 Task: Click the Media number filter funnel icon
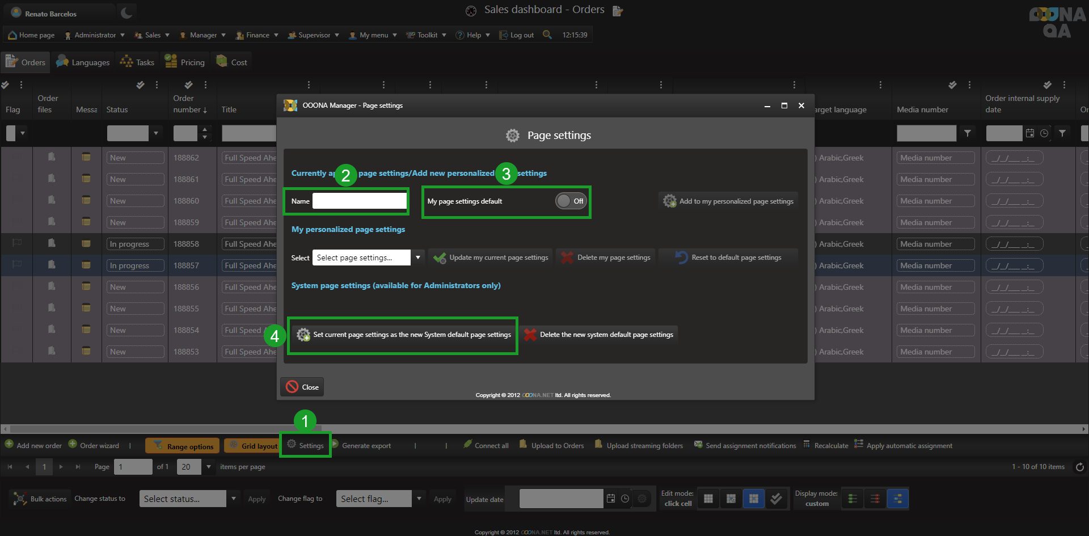coord(968,133)
